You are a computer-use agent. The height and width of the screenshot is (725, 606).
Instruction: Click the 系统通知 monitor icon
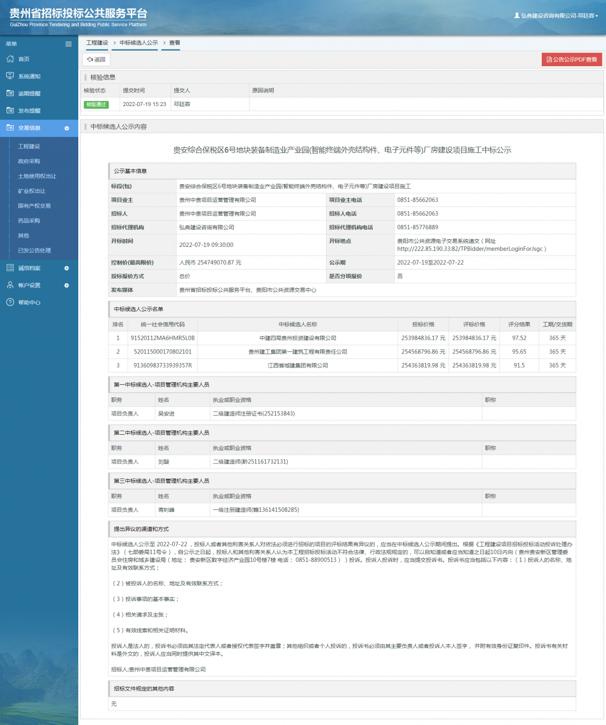click(10, 76)
